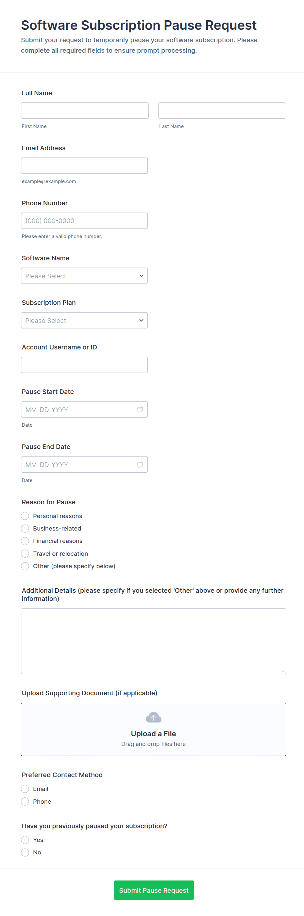Click into the Additional Details text area
The height and width of the screenshot is (916, 304).
coord(154,641)
